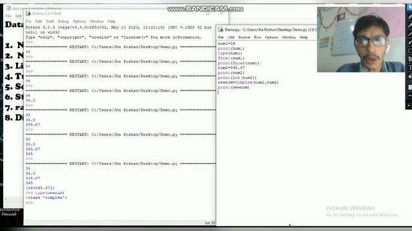
Task: Click list item 4. Tu in Notepad
Action: [x=14, y=76]
